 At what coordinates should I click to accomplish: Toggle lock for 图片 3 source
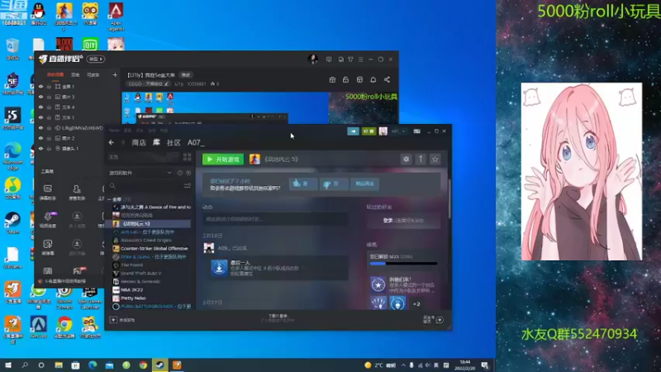click(49, 97)
